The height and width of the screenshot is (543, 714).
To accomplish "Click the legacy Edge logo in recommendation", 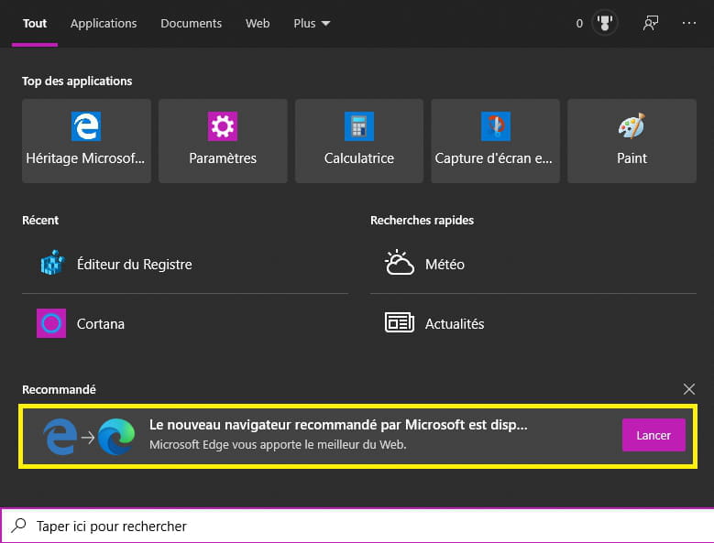I will click(60, 437).
